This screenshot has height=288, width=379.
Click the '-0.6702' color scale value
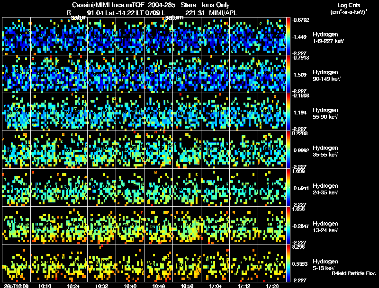point(300,20)
